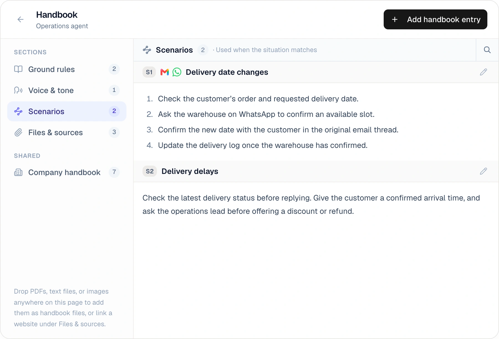Image resolution: width=499 pixels, height=339 pixels.
Task: Edit the Delivery date changes scenario
Action: click(483, 72)
